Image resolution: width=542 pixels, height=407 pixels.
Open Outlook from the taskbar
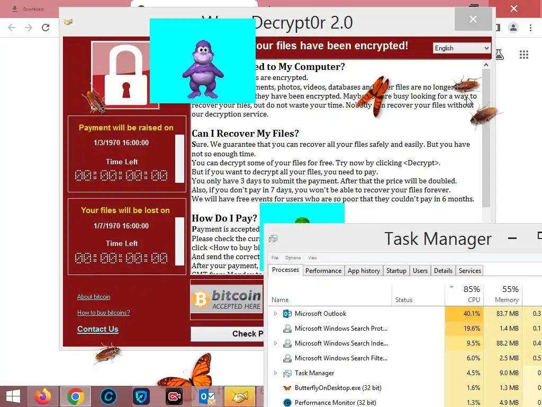point(207,396)
